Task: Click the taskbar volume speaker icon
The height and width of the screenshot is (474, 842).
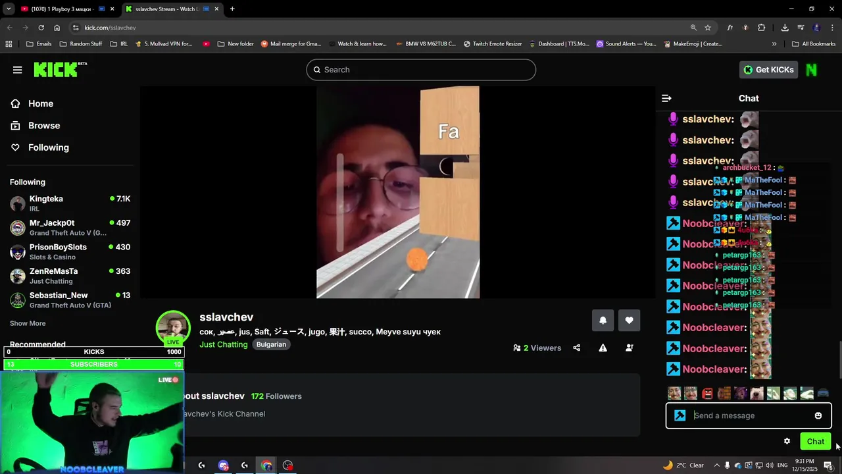Action: pyautogui.click(x=769, y=465)
